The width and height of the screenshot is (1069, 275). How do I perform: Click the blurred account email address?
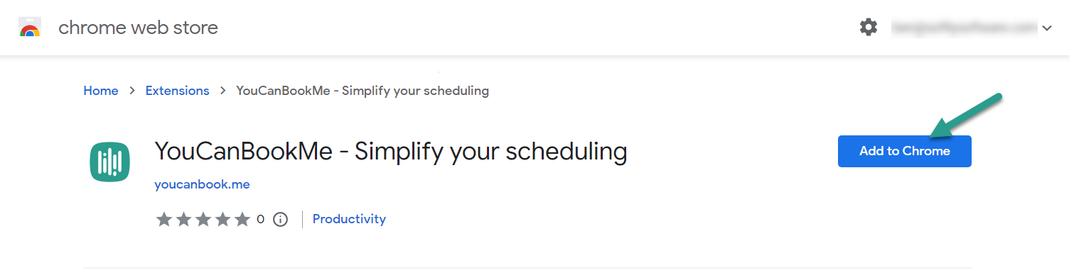point(965,28)
